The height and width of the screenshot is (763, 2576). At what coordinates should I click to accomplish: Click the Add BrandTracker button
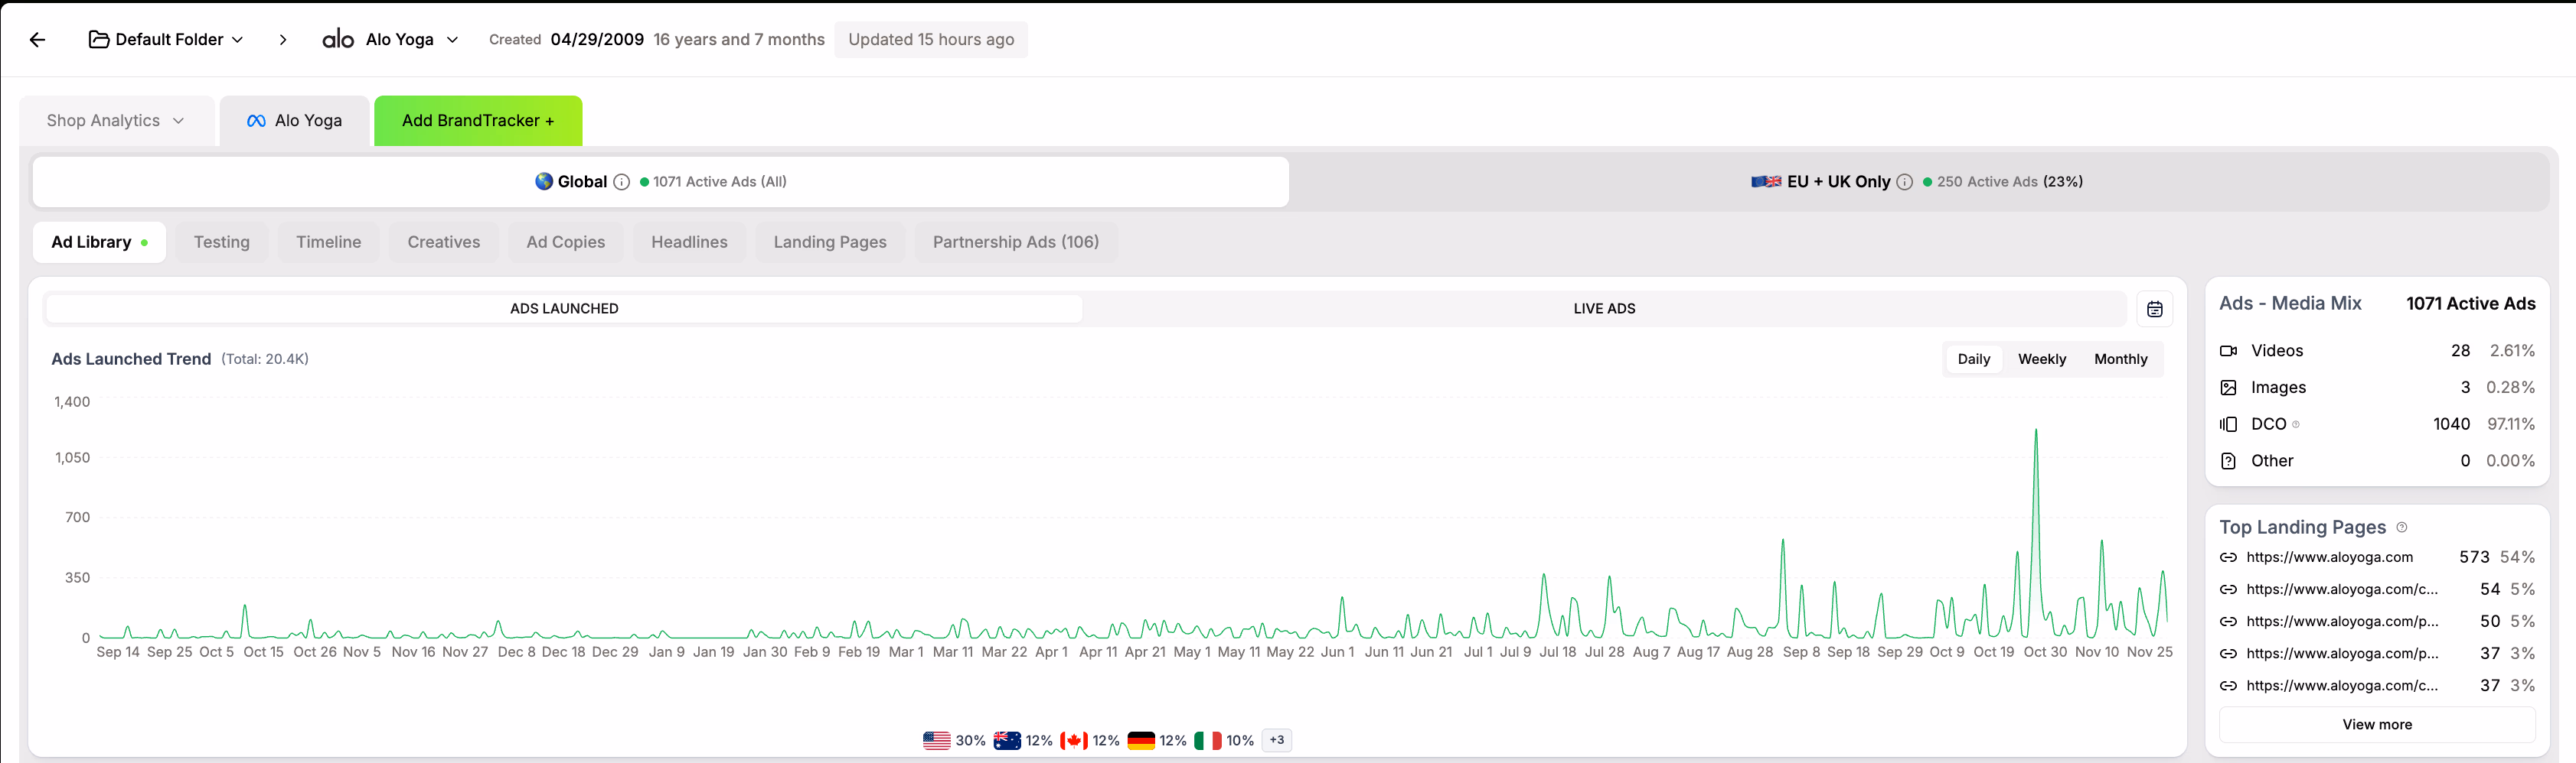477,120
